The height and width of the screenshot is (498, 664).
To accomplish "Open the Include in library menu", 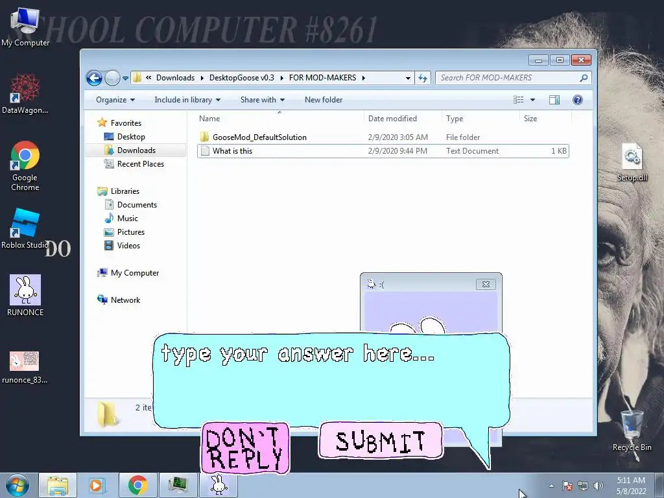I will click(x=187, y=100).
